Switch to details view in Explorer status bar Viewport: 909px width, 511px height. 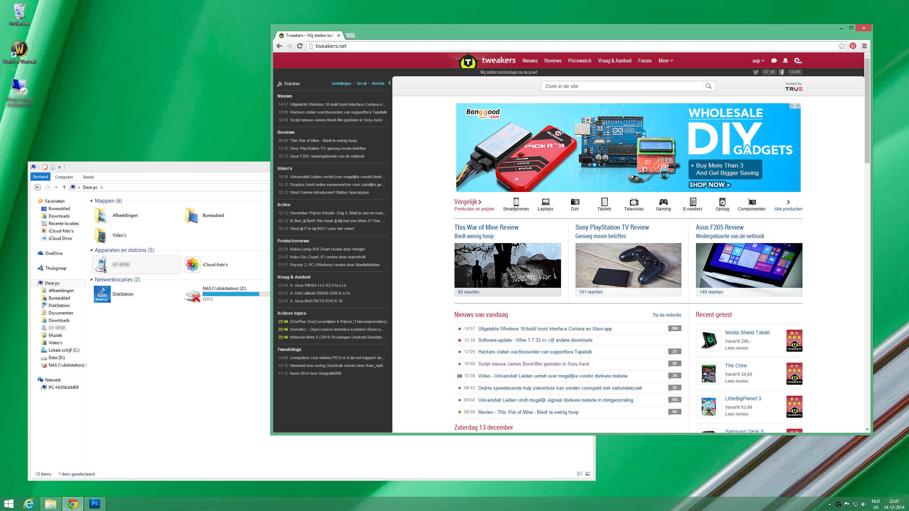point(580,474)
